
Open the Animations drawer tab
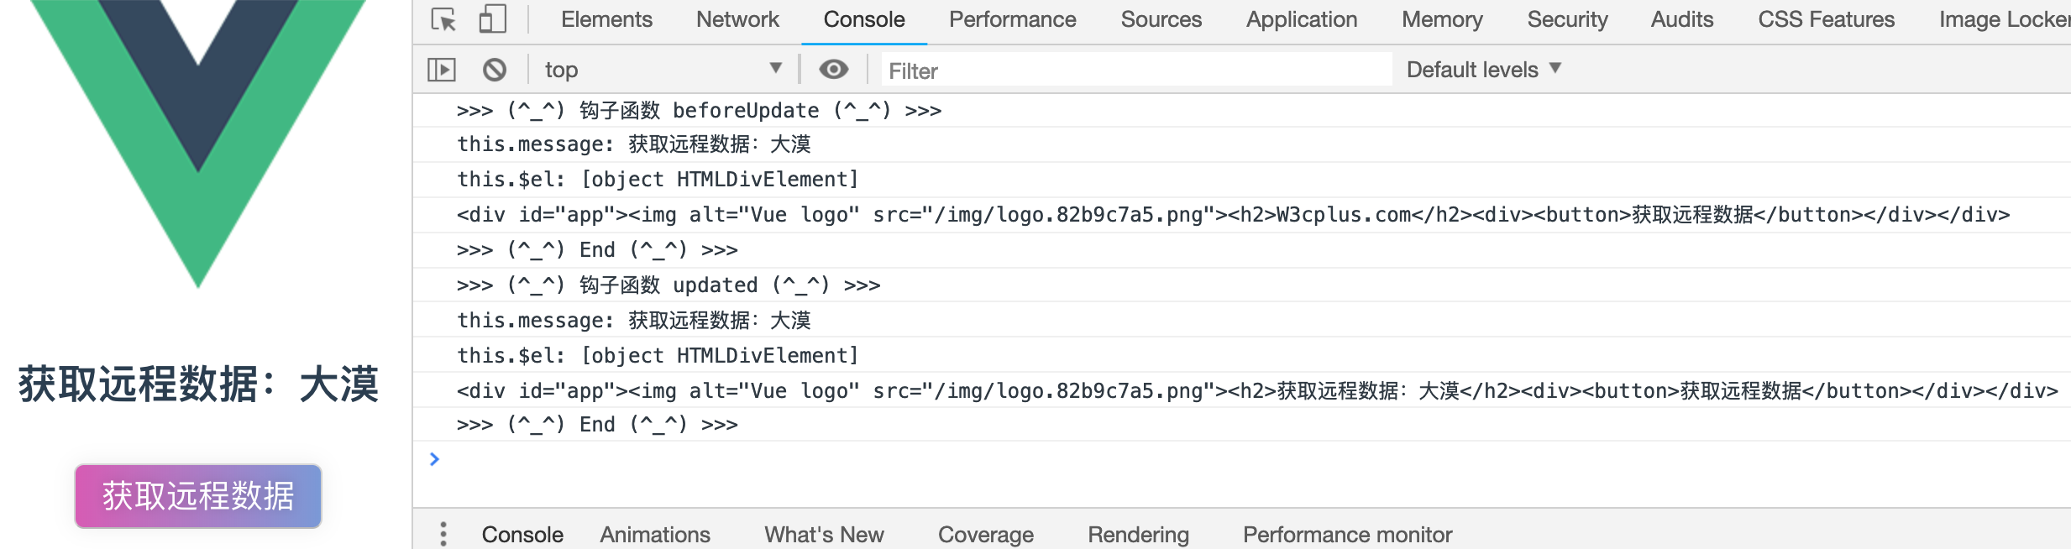click(655, 535)
